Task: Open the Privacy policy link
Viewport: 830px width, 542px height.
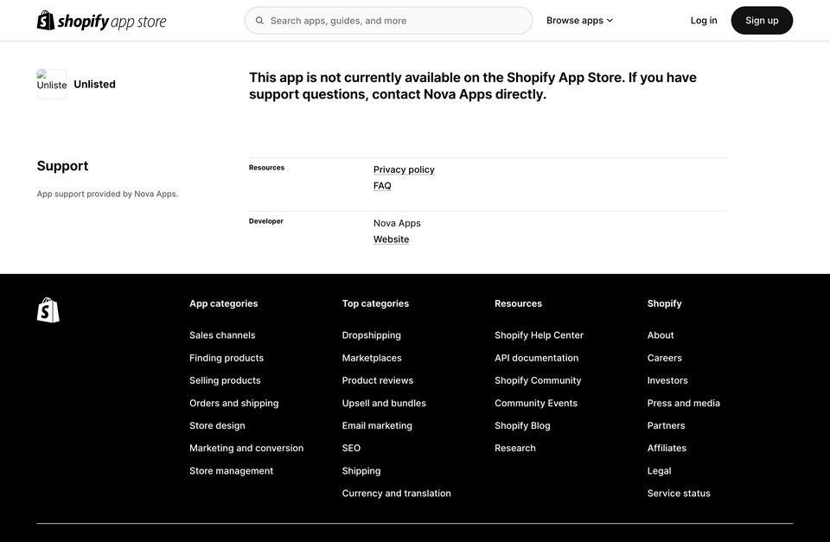Action: tap(404, 169)
